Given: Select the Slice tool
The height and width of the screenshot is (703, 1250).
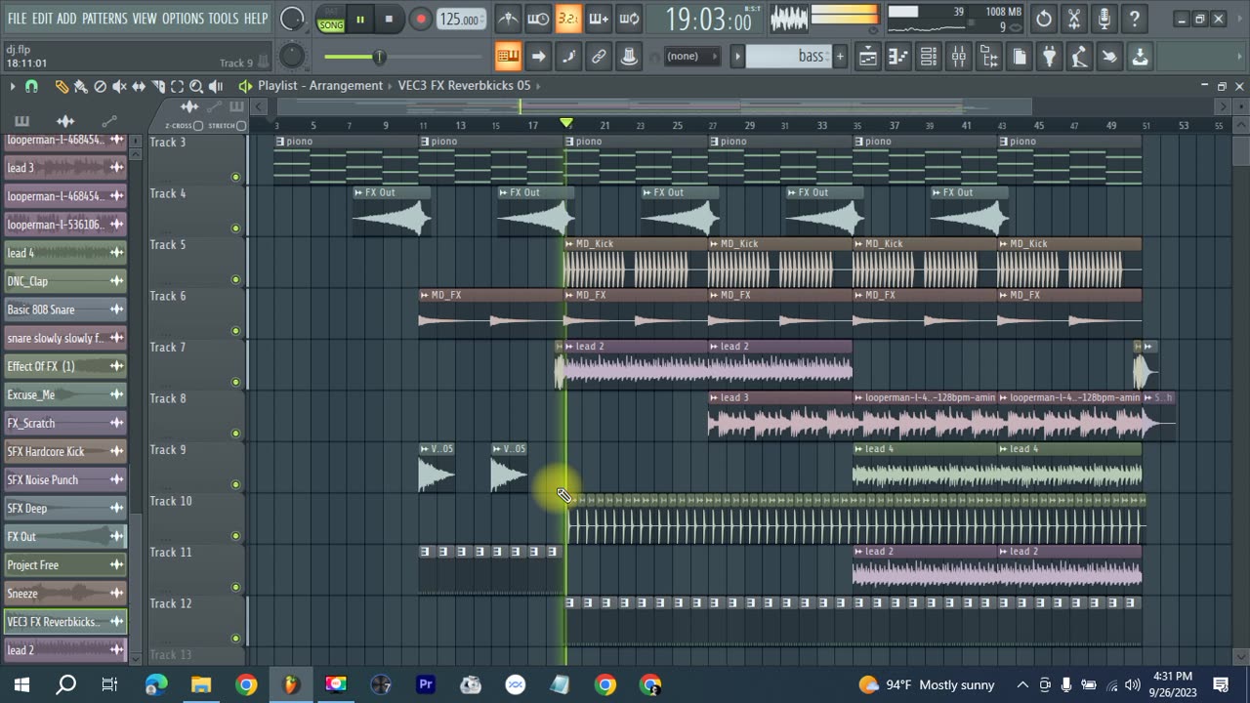Looking at the screenshot, I should point(158,86).
